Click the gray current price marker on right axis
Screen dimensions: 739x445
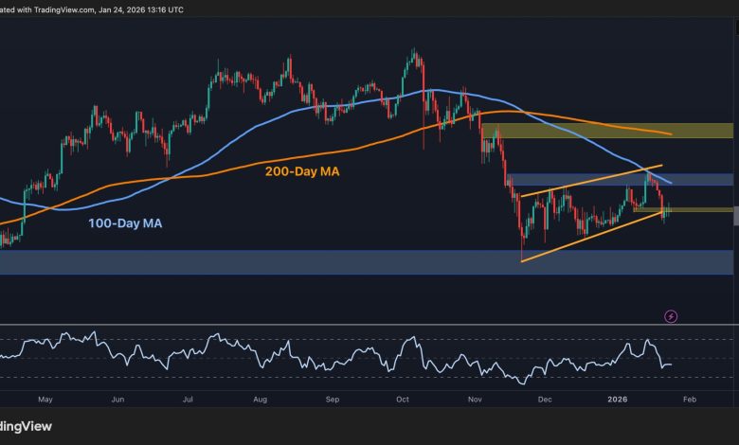tap(736, 216)
